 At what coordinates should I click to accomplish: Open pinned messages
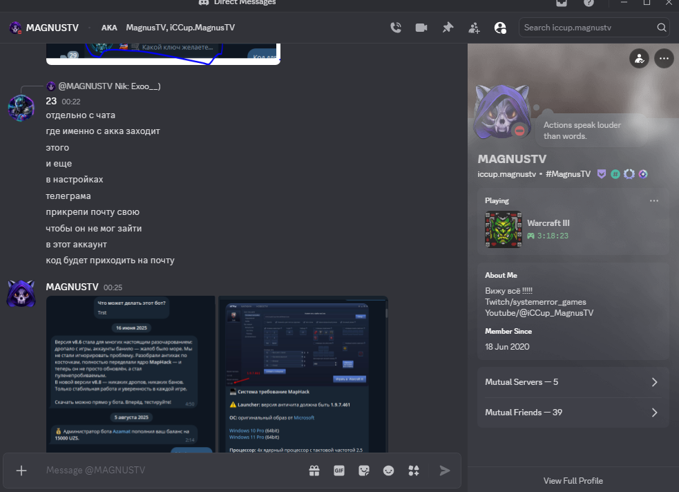coord(448,28)
